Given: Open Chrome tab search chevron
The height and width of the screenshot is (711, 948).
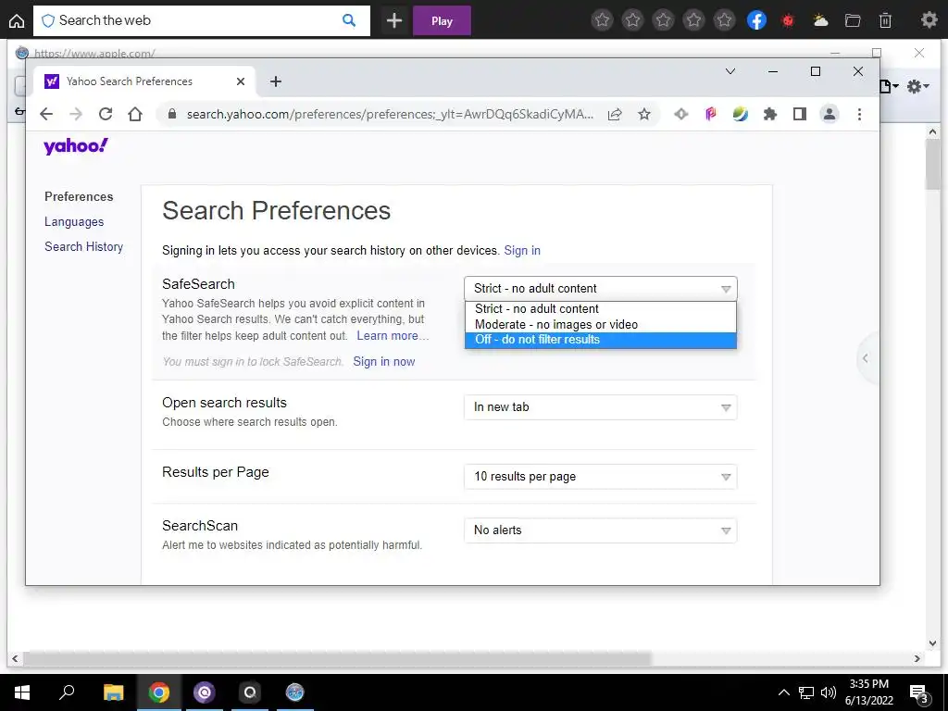Looking at the screenshot, I should point(730,71).
